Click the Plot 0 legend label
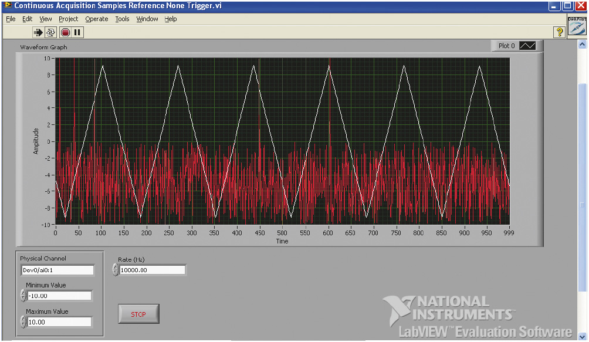 (x=506, y=46)
